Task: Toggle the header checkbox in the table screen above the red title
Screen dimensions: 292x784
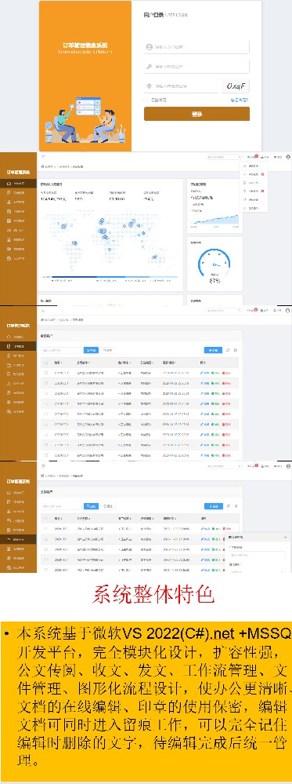Action: (x=46, y=519)
